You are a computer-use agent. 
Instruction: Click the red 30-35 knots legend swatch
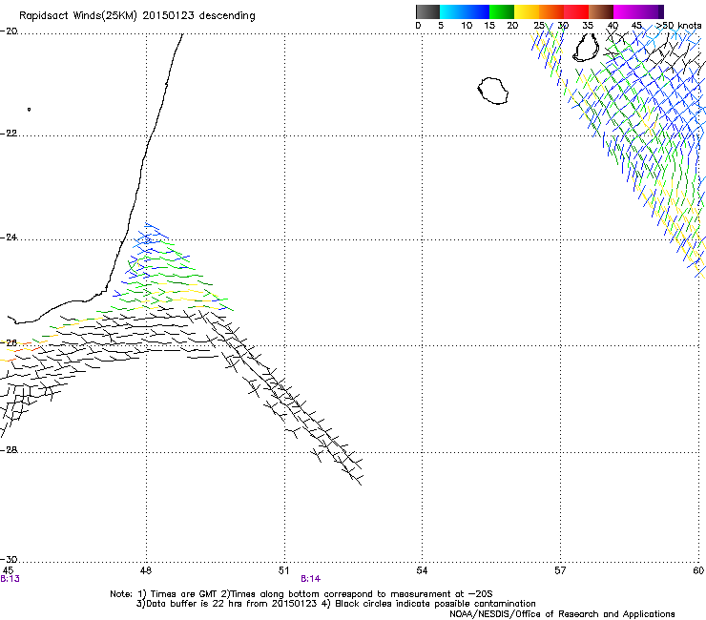576,11
